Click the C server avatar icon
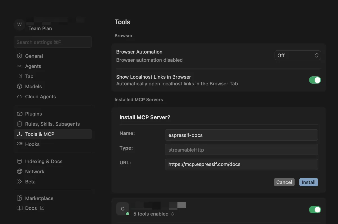 point(122,209)
